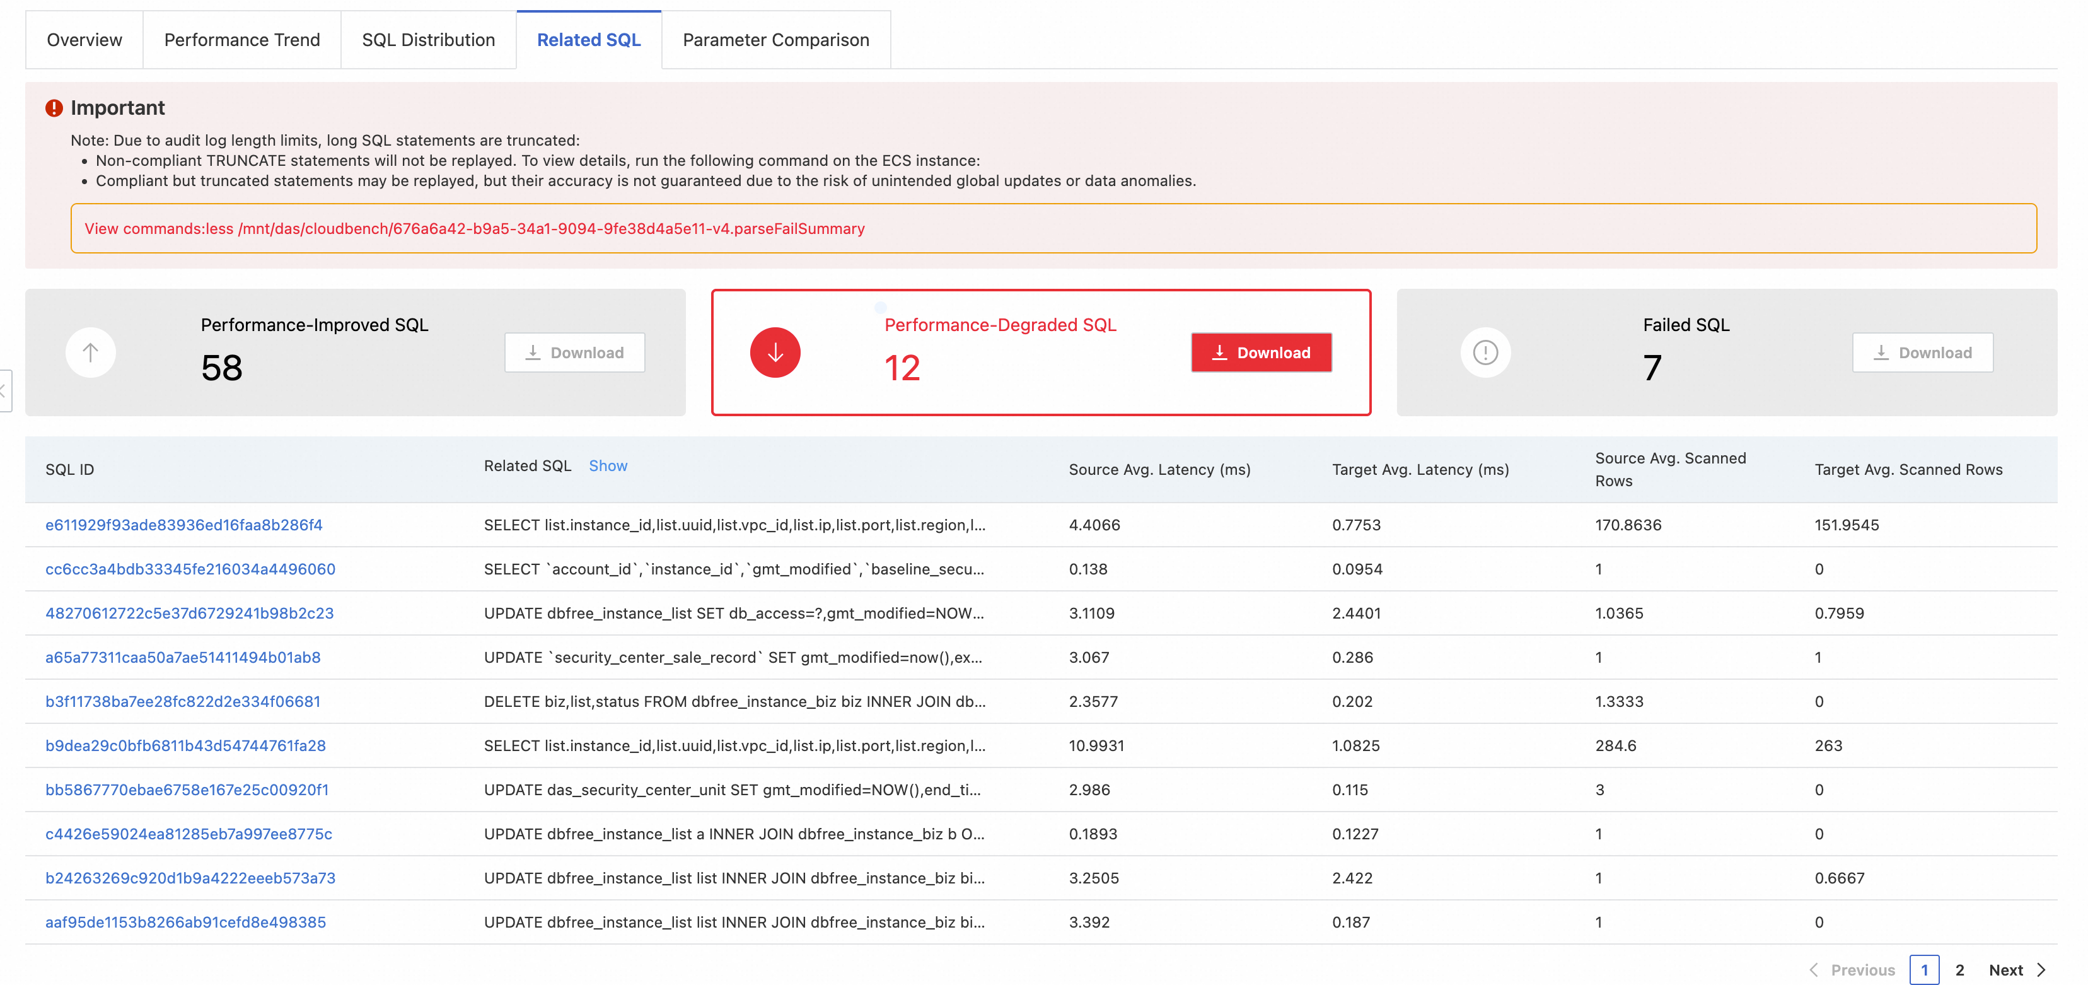Expand the collapsed left side panel handle
2088x985 pixels.
pyautogui.click(x=4, y=391)
